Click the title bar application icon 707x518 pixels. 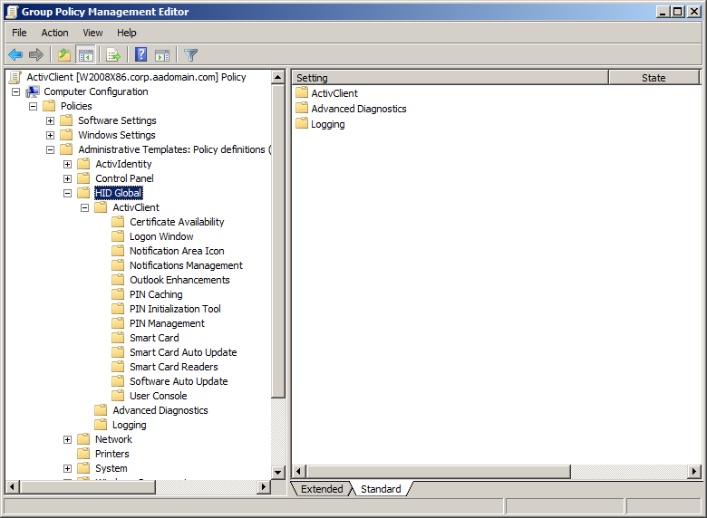12,12
